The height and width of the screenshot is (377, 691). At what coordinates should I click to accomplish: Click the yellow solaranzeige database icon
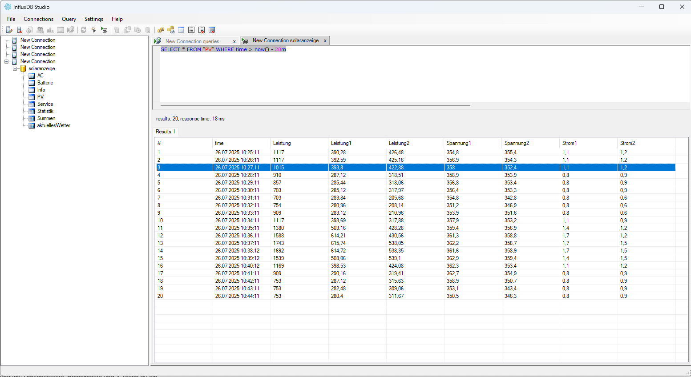[23, 68]
